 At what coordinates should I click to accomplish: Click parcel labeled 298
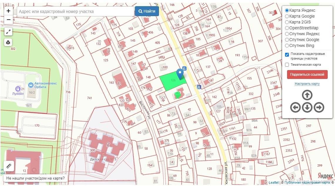click(x=313, y=141)
